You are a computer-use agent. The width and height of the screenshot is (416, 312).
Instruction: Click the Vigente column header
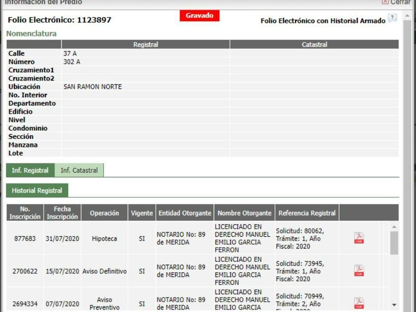(x=142, y=213)
